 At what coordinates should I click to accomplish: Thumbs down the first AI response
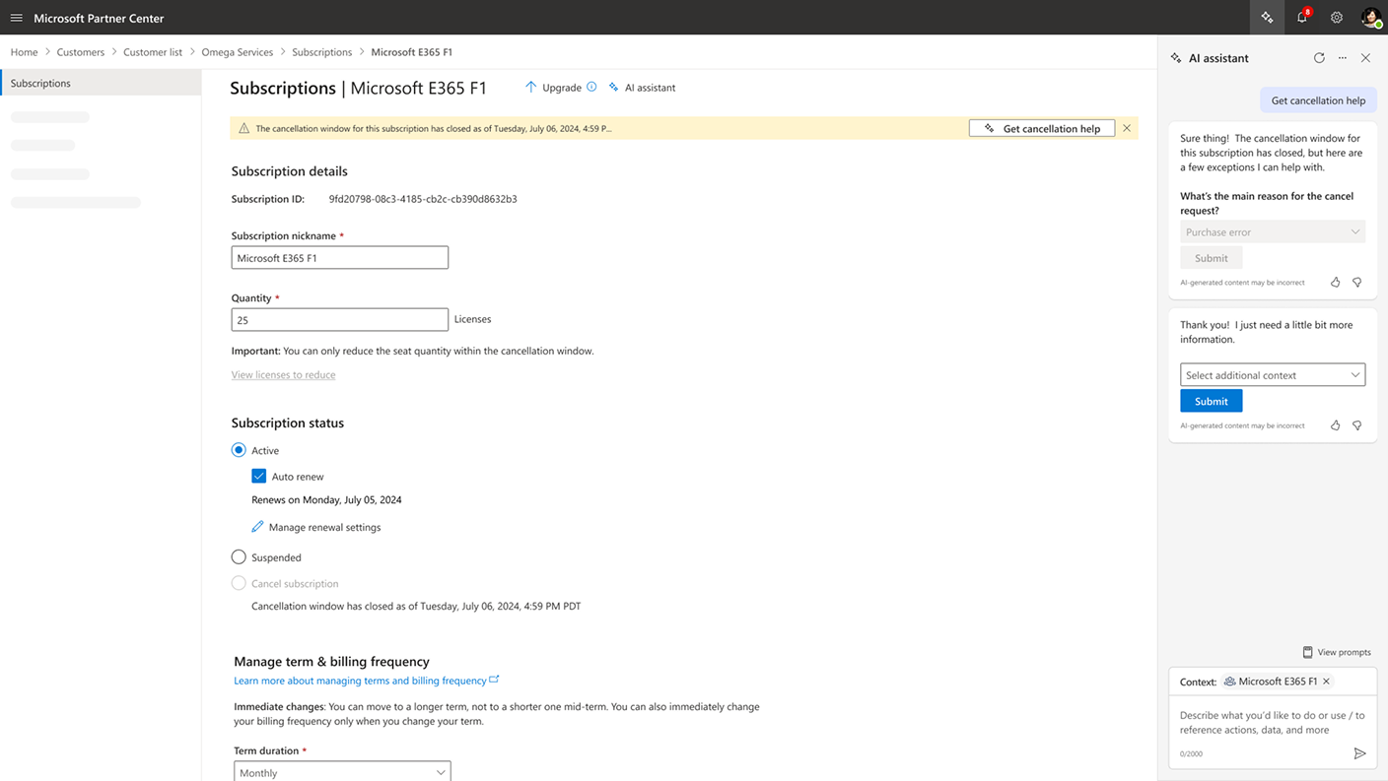click(1357, 283)
